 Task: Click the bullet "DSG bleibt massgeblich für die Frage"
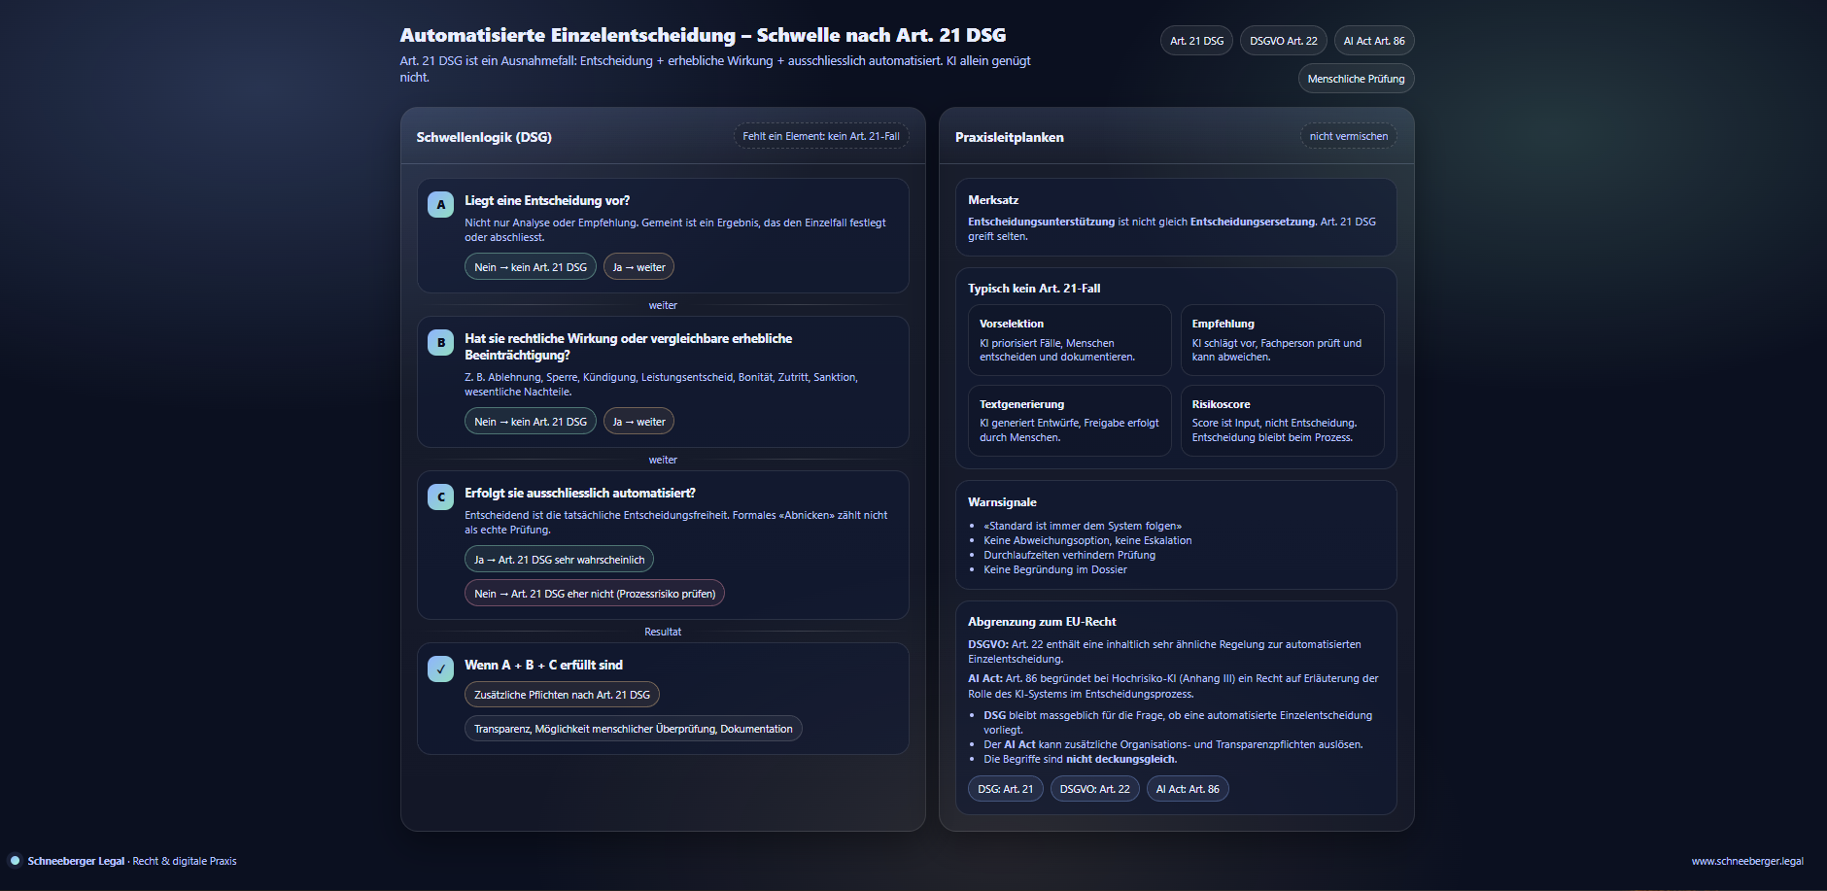[x=1178, y=722]
